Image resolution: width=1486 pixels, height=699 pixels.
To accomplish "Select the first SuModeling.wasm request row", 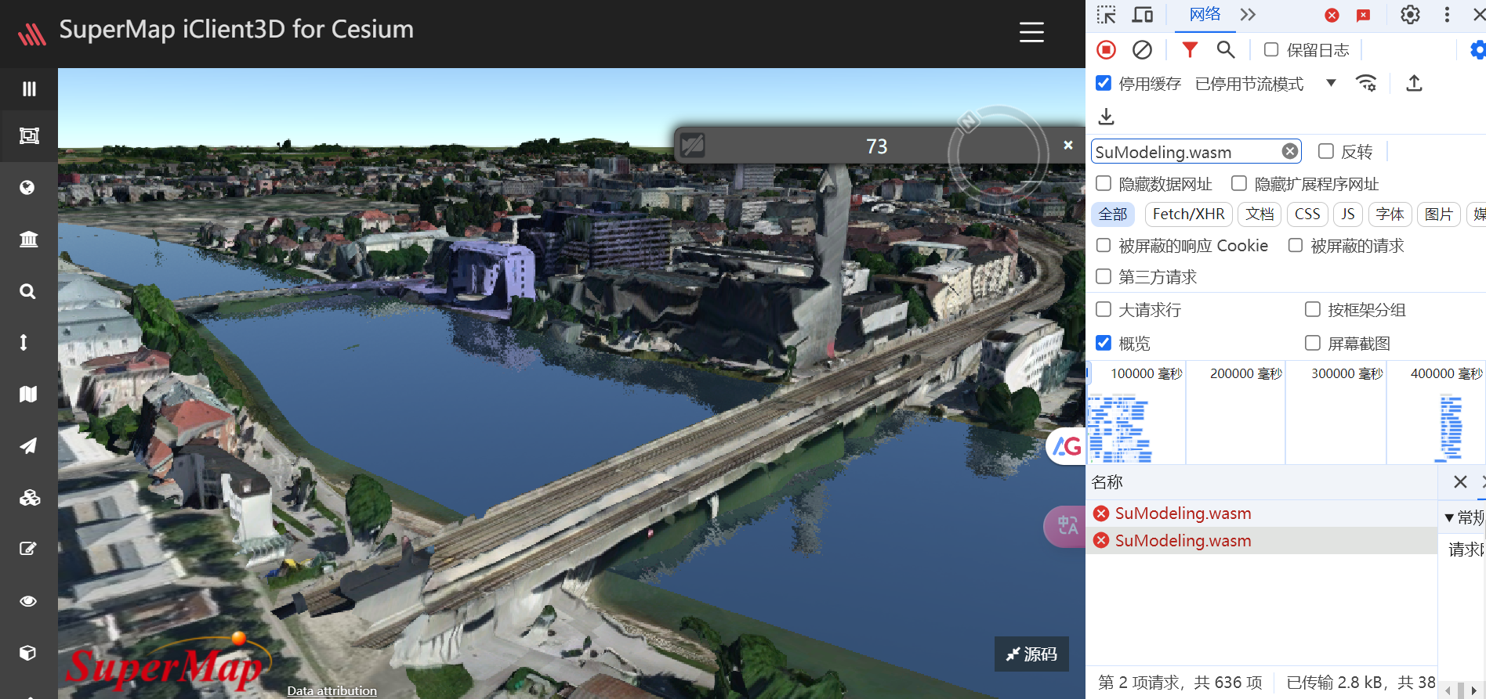I will 1262,513.
